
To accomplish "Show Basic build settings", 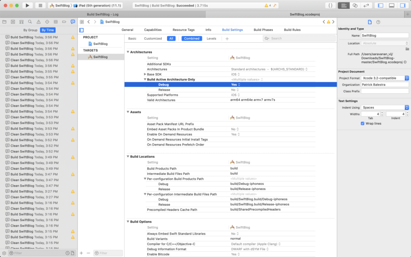I will coord(132,38).
